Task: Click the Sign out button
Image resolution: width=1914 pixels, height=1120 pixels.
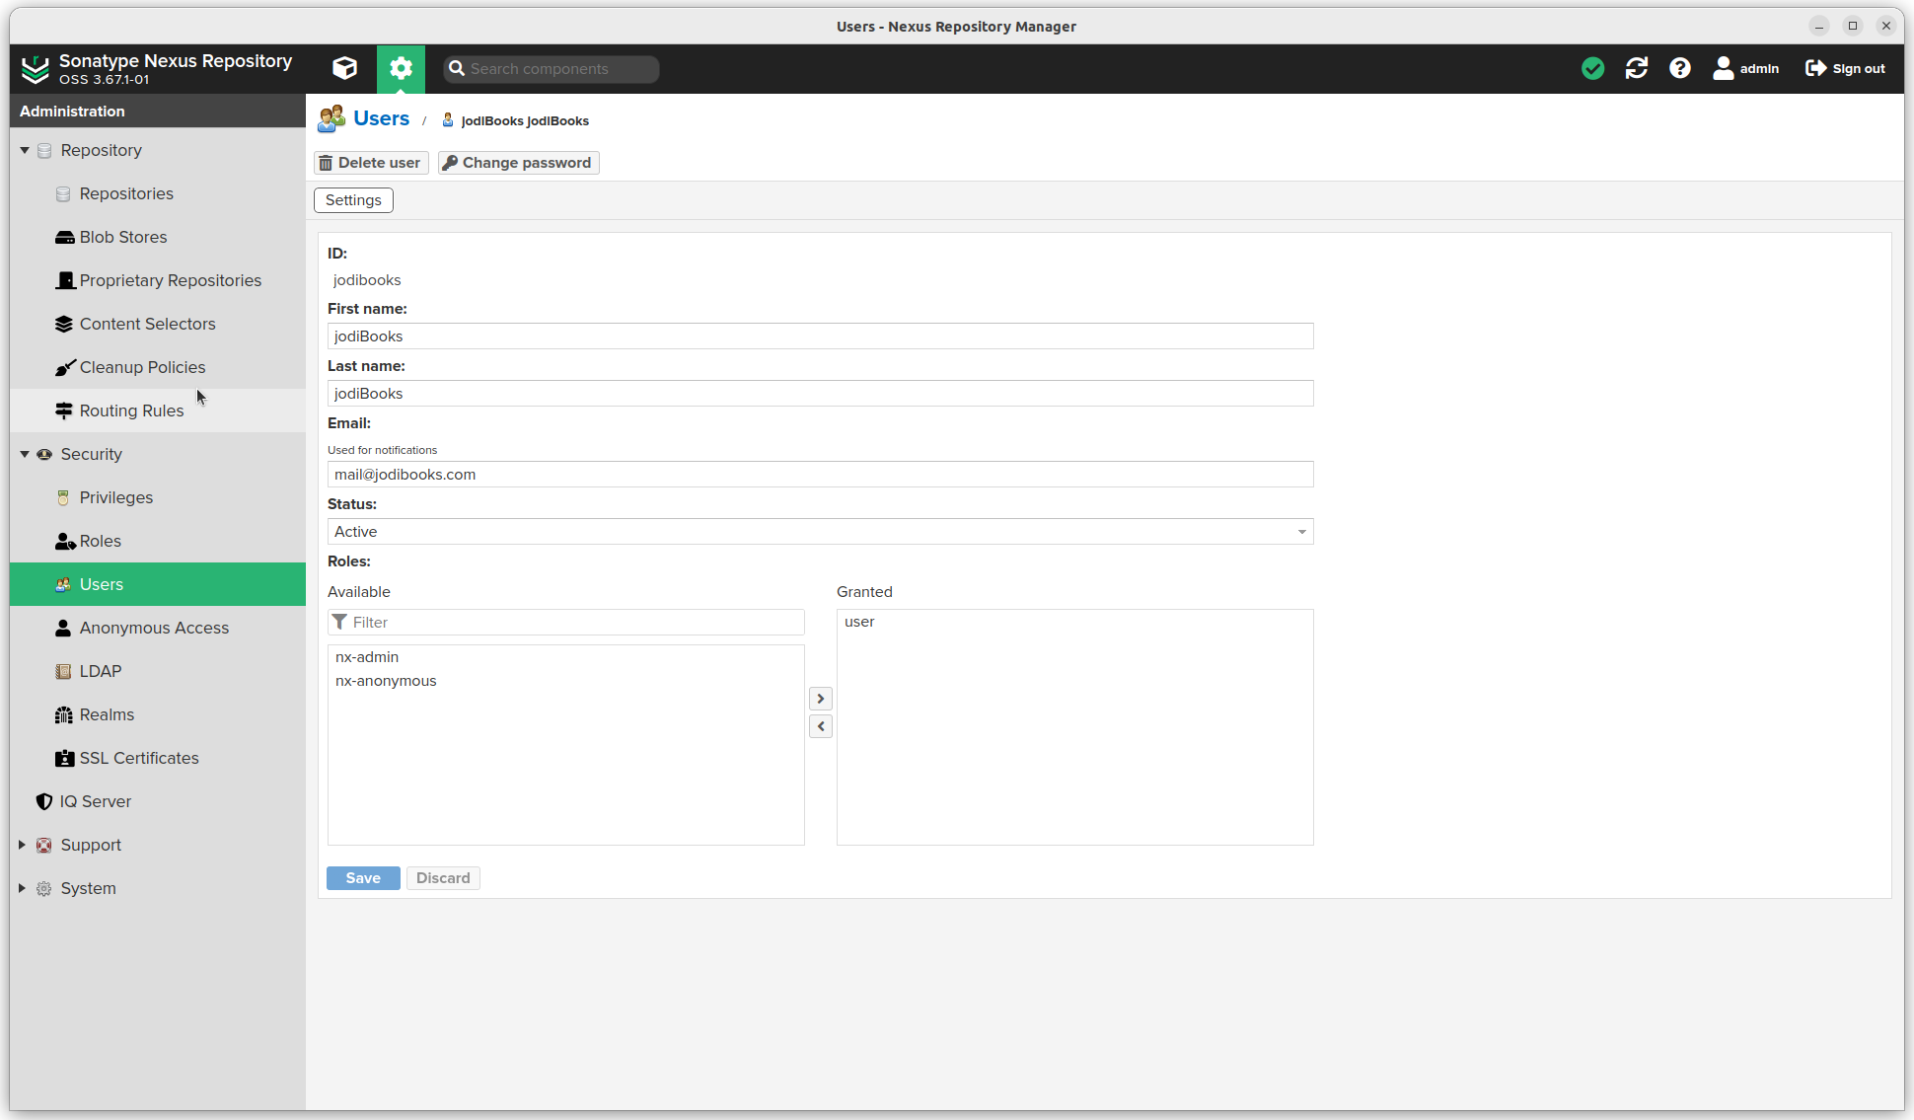Action: [x=1845, y=68]
